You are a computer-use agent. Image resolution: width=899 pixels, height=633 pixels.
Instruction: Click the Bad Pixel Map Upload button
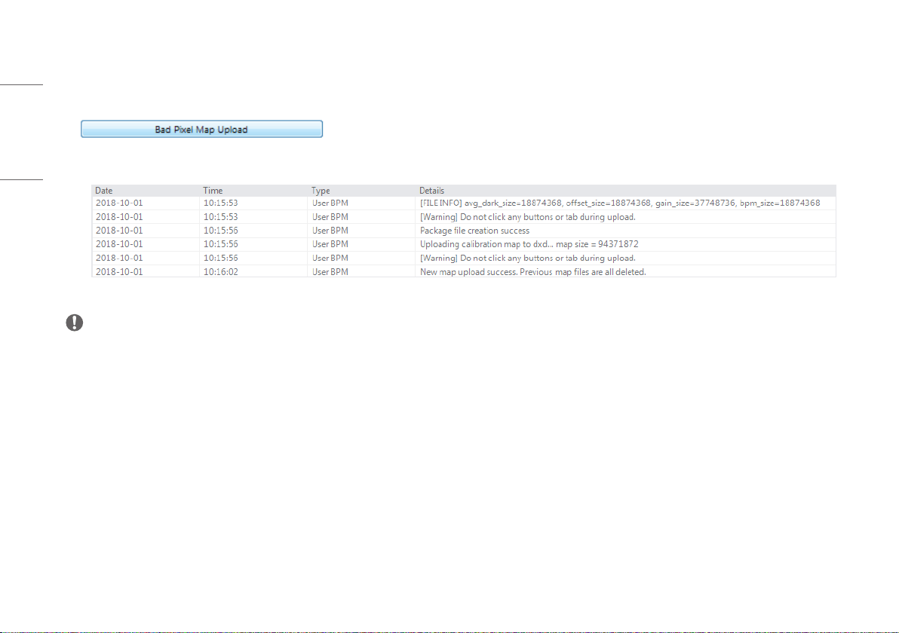[202, 129]
